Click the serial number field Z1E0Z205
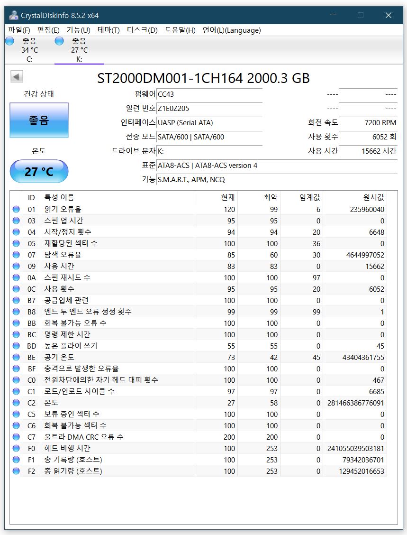 coord(209,109)
